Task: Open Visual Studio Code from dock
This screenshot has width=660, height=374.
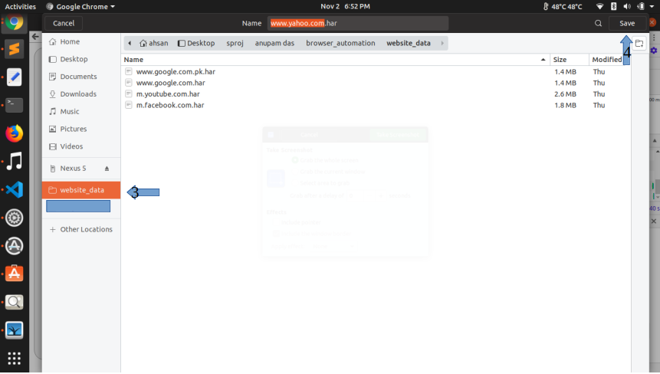Action: tap(14, 190)
